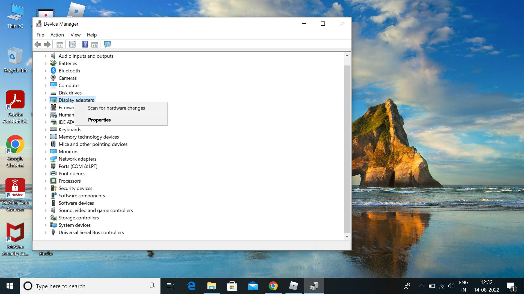
Task: Open Task View on the taskbar
Action: coord(170,286)
